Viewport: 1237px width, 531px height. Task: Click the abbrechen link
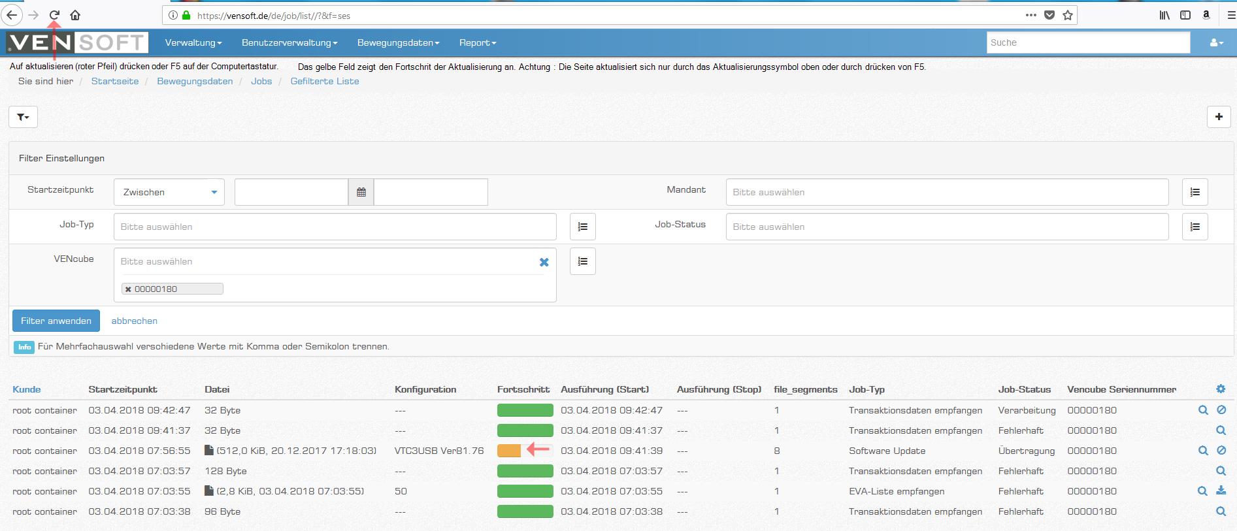[x=134, y=321]
